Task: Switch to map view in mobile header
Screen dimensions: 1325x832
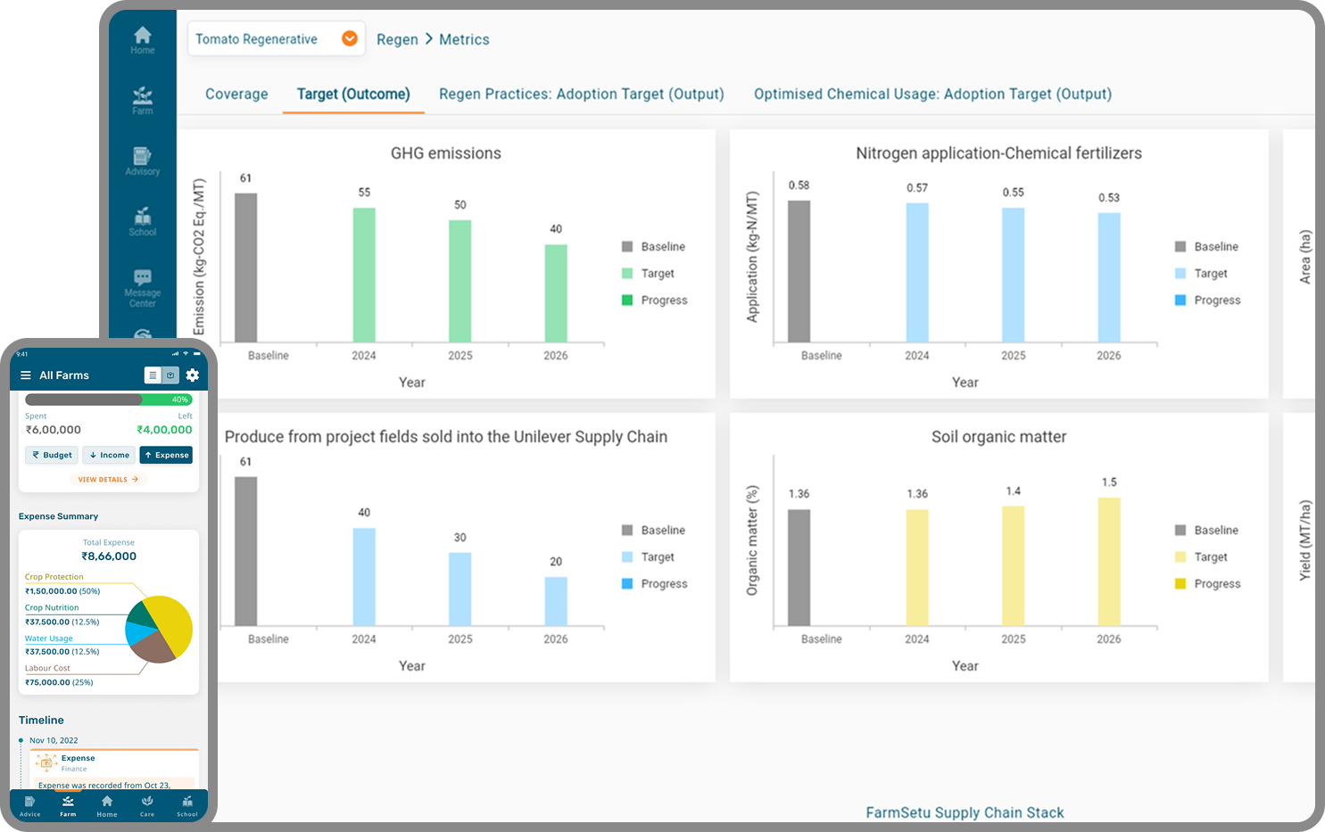Action: coord(170,375)
